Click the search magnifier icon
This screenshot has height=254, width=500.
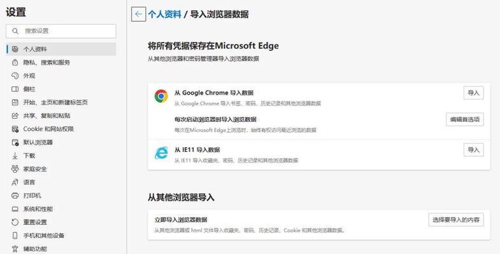tap(15, 31)
